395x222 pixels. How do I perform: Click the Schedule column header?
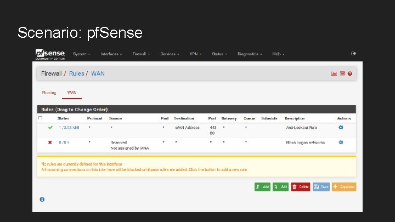click(269, 118)
